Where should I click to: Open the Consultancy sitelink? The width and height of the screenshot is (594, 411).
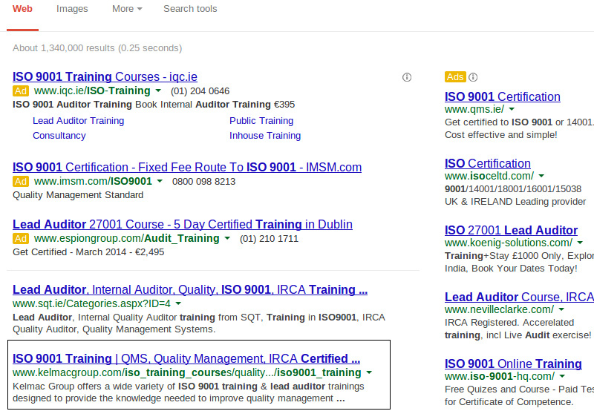(59, 136)
